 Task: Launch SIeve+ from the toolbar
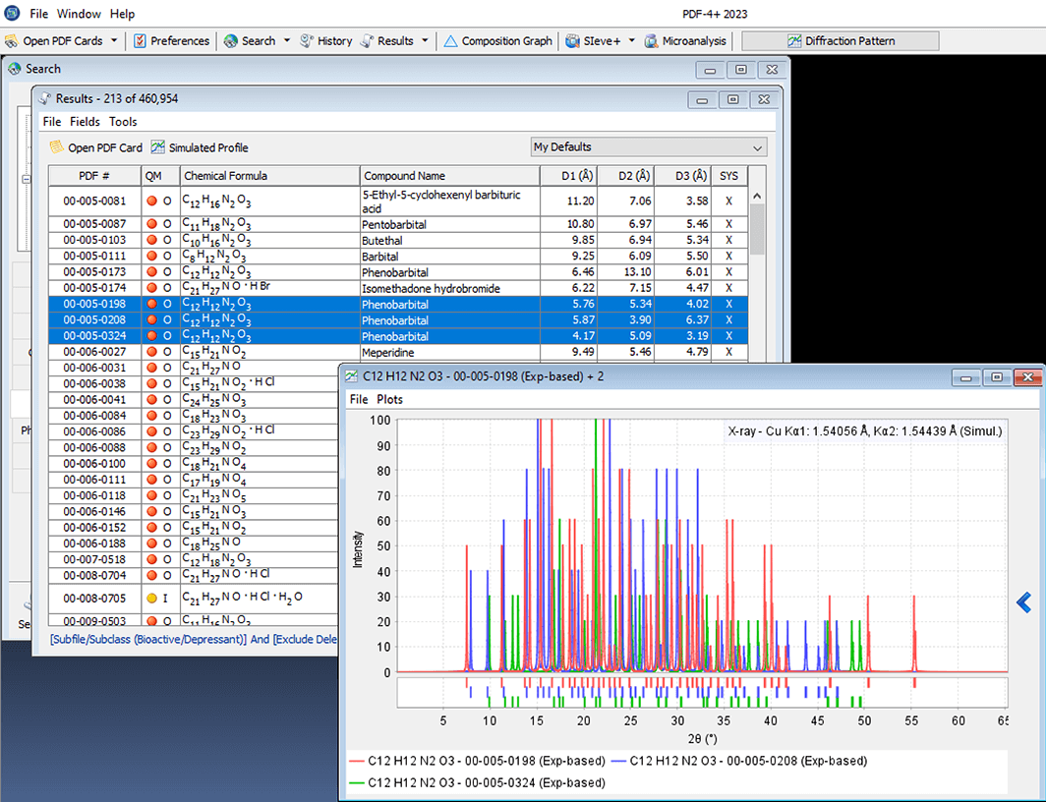tap(593, 40)
